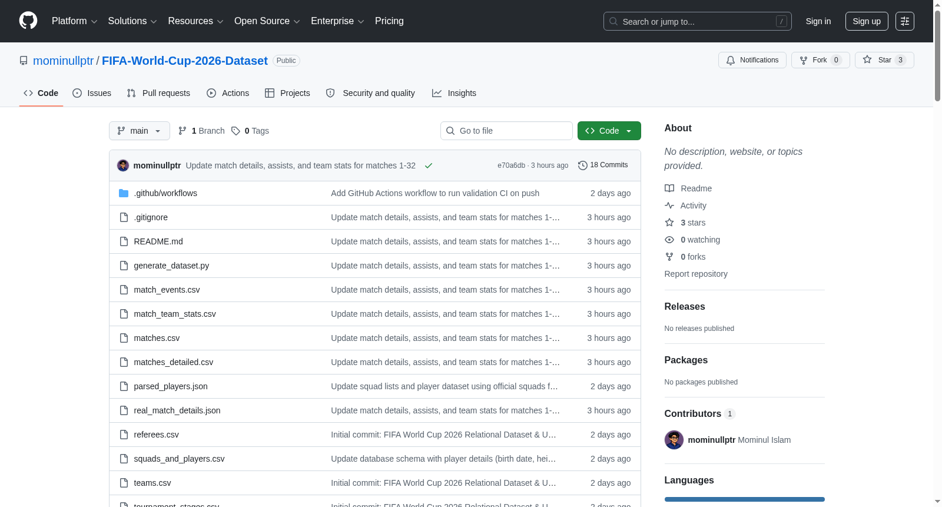Screen dimensions: 942x507
Task: Click the file icon beside match_events.csv
Action: (x=124, y=290)
